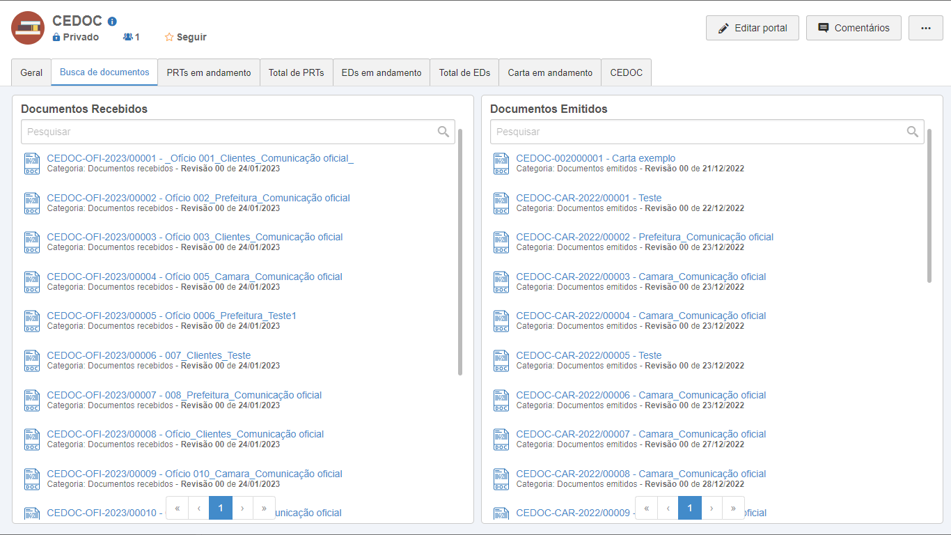Go to previous page in Documentos Emitidos
951x535 pixels.
tap(668, 509)
